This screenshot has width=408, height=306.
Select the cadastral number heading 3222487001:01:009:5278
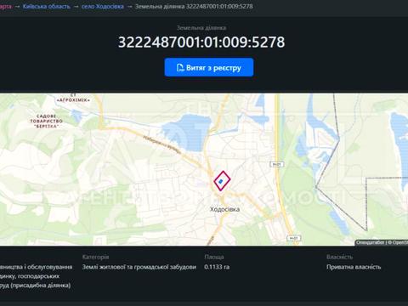tap(201, 42)
